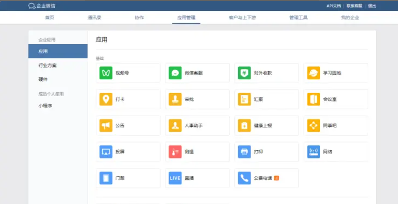Click the 健康上报 clipboard icon
This screenshot has height=204, width=398.
tap(245, 126)
